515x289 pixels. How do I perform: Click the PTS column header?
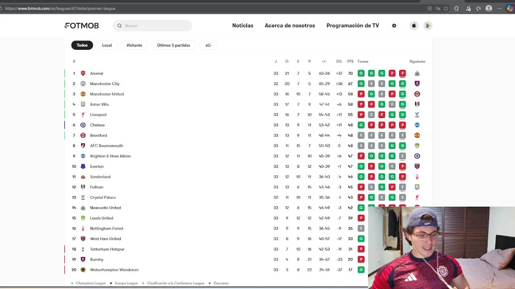pyautogui.click(x=350, y=61)
